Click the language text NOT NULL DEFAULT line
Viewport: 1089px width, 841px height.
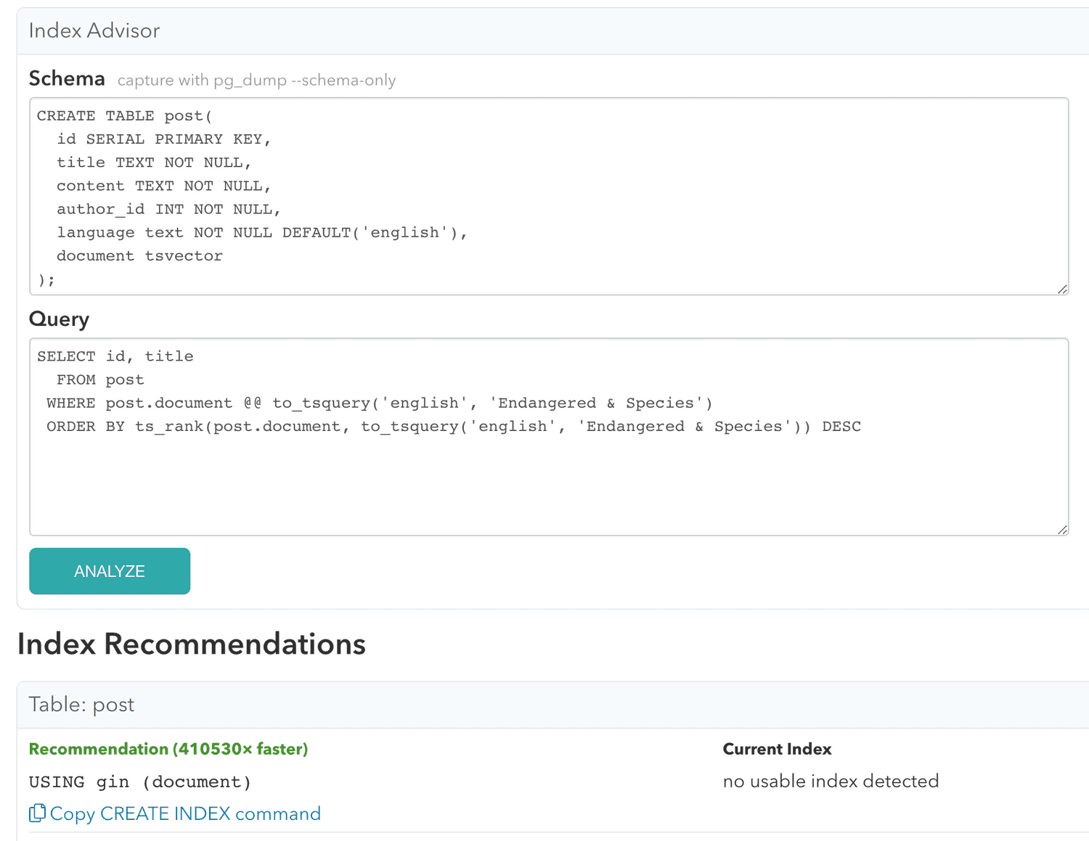261,233
